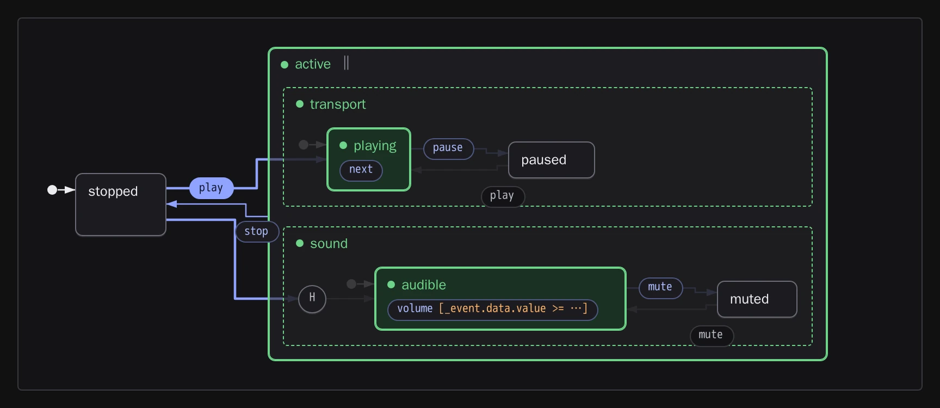Select the sound region label
940x408 pixels.
point(329,243)
